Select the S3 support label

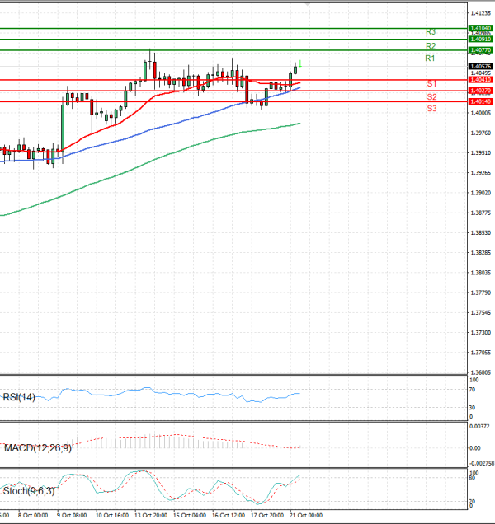point(431,109)
